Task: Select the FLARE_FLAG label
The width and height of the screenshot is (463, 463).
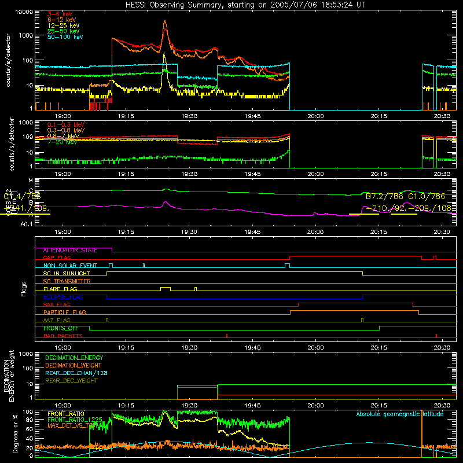Action: coord(60,289)
